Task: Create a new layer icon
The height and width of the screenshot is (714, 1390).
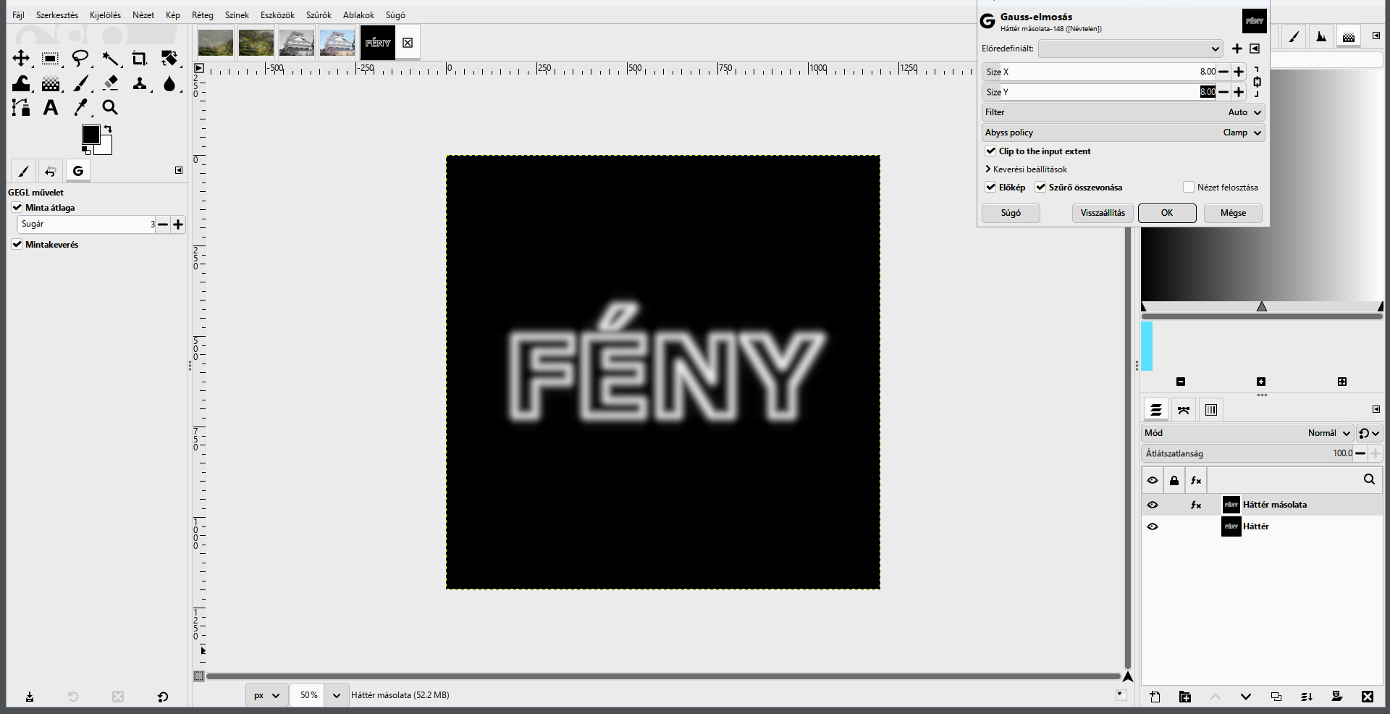Action: pos(1155,697)
